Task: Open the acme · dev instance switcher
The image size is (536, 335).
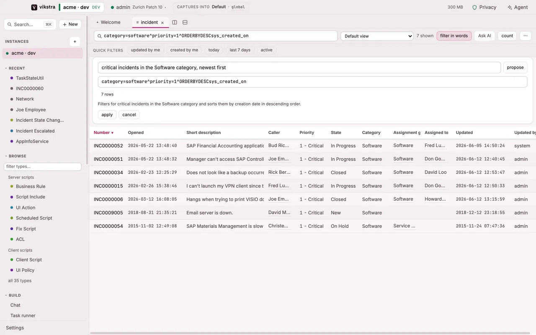Action: click(x=81, y=7)
